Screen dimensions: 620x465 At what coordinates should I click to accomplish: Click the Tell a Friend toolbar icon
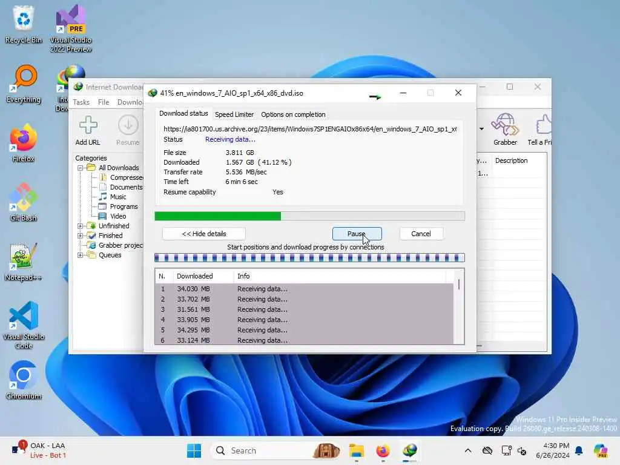540,130
